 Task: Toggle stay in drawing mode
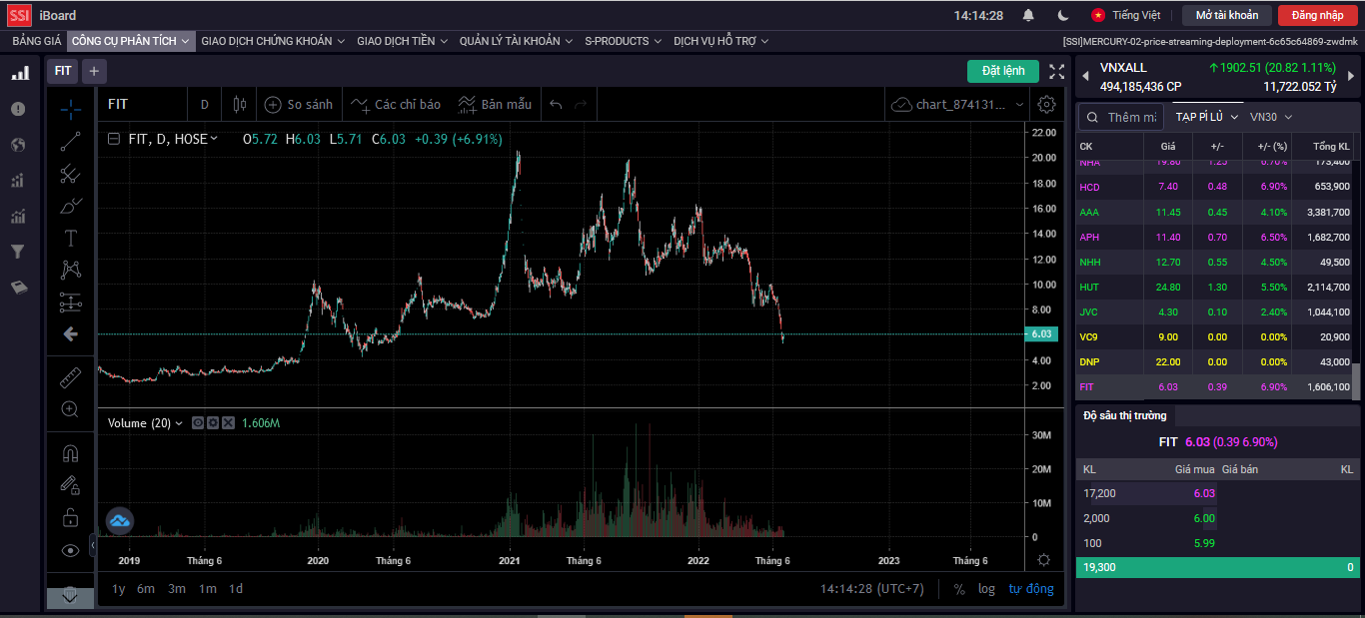70,485
